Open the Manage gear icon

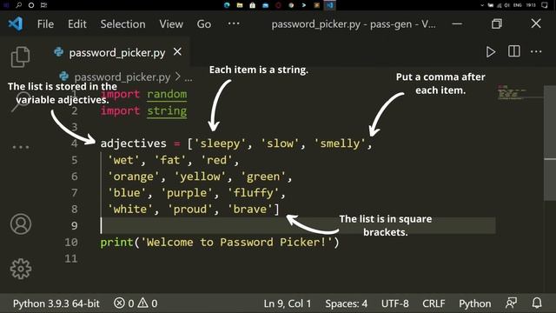[x=21, y=269]
